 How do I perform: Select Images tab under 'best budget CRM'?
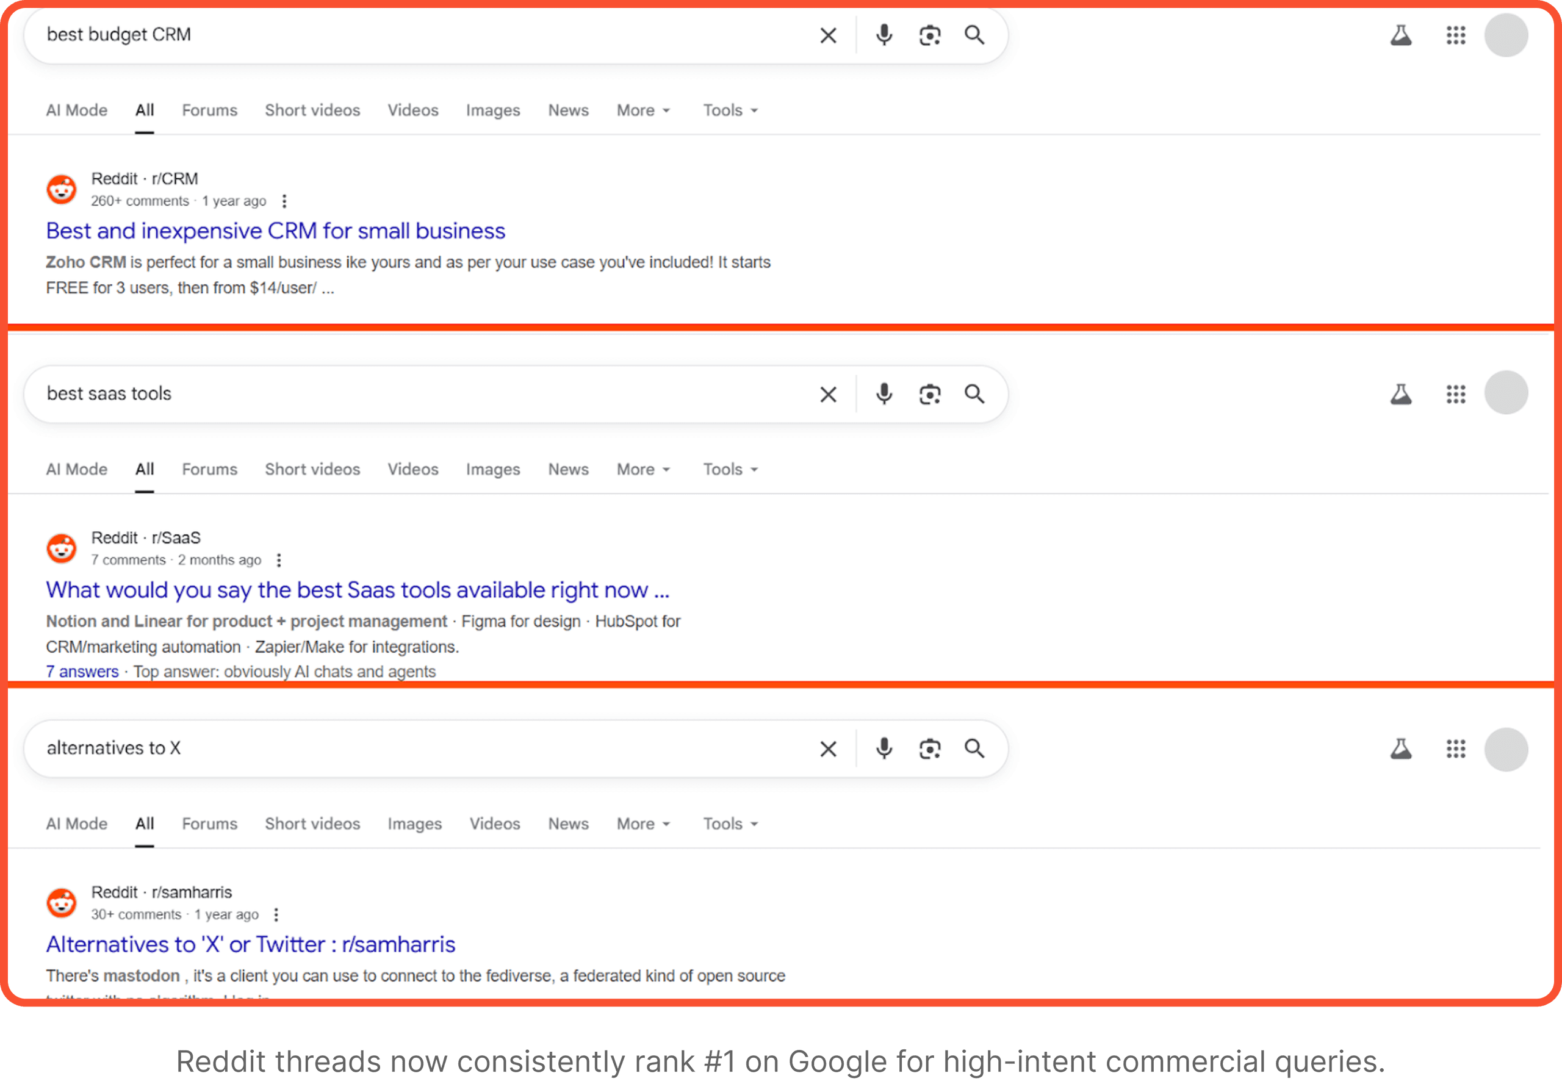493,110
